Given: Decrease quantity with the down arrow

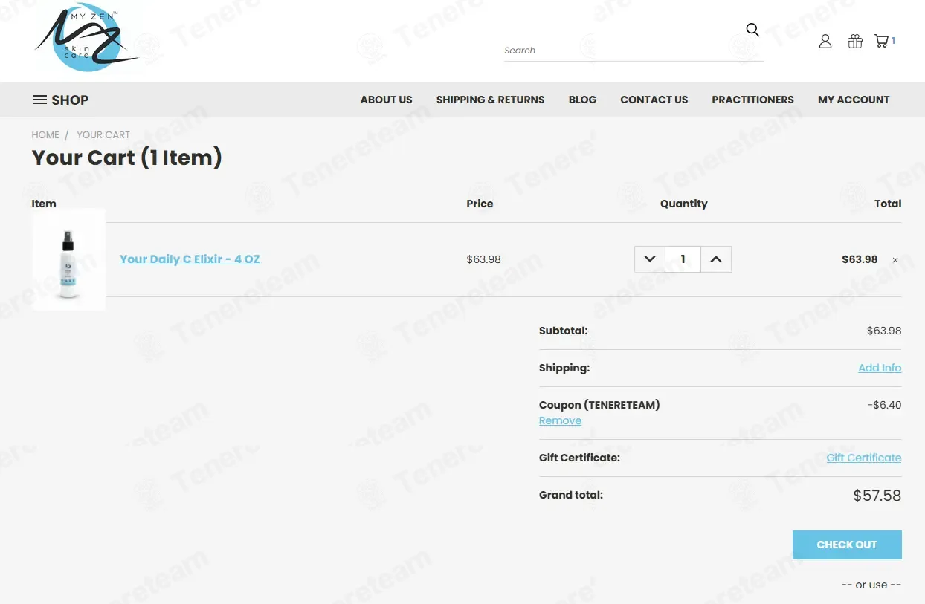Looking at the screenshot, I should click(x=650, y=259).
